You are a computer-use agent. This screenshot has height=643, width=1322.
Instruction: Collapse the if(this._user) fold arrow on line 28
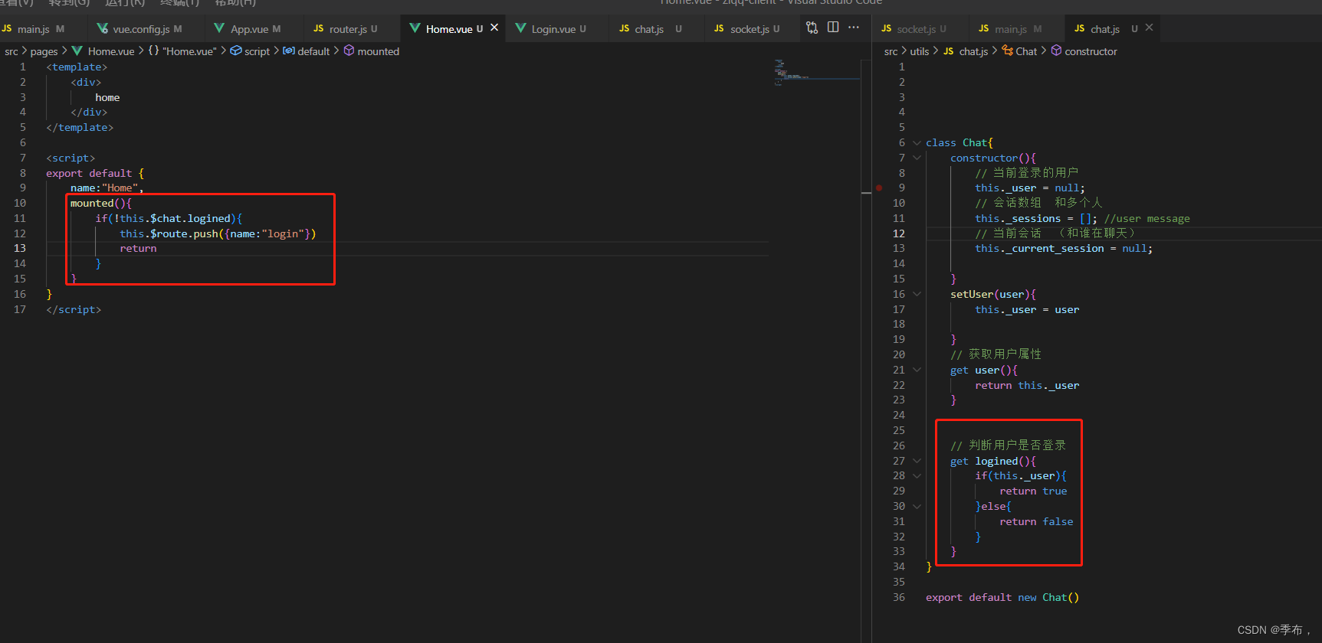click(917, 475)
